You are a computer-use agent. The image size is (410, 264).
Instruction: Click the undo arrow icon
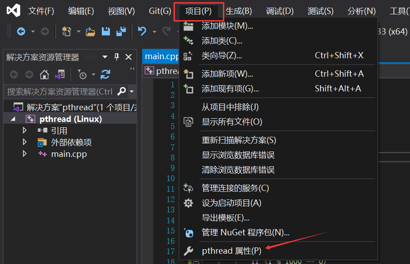142,31
